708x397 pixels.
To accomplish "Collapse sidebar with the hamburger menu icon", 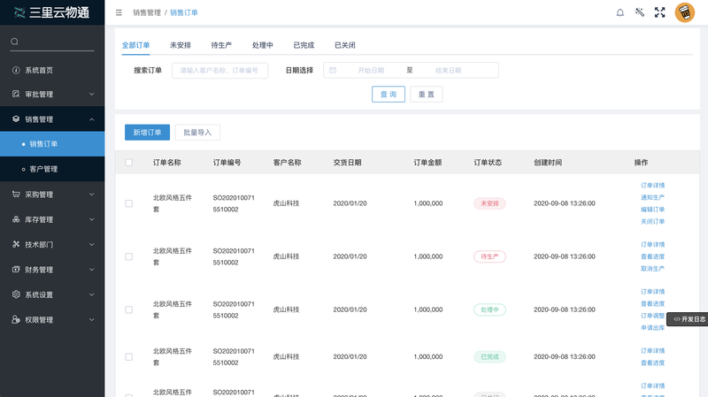I will click(119, 12).
